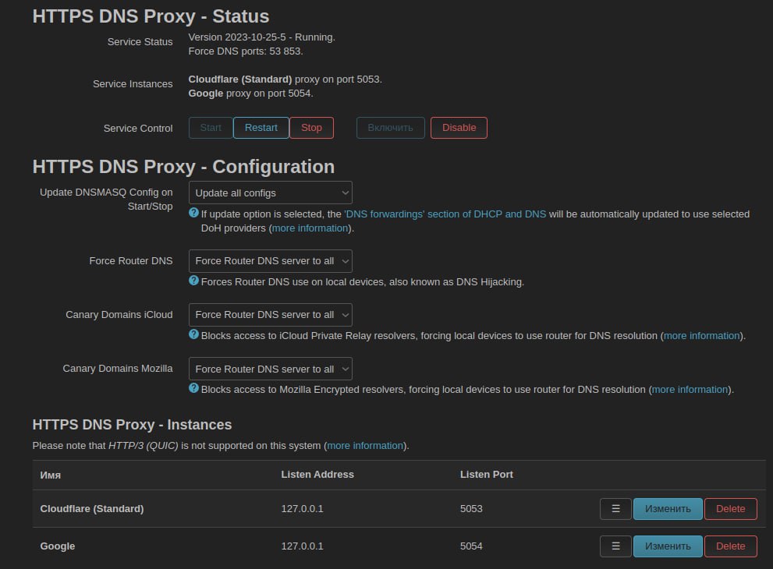Open more information link about iCloud Private Relay

pyautogui.click(x=701, y=335)
